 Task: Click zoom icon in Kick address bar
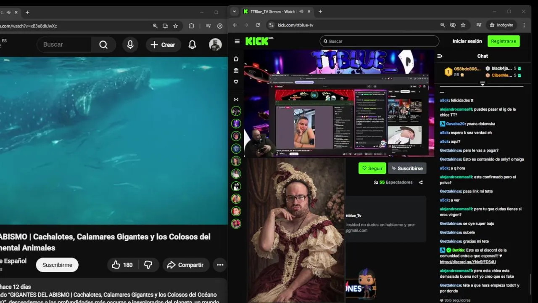443,25
